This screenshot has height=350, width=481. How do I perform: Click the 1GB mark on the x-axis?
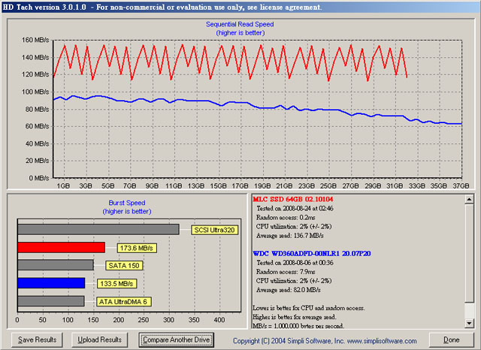(x=63, y=185)
